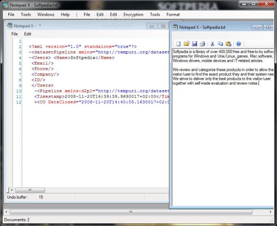The height and width of the screenshot is (226, 277).
Task: Click main window scrollbar left arrow
Action: [6, 212]
